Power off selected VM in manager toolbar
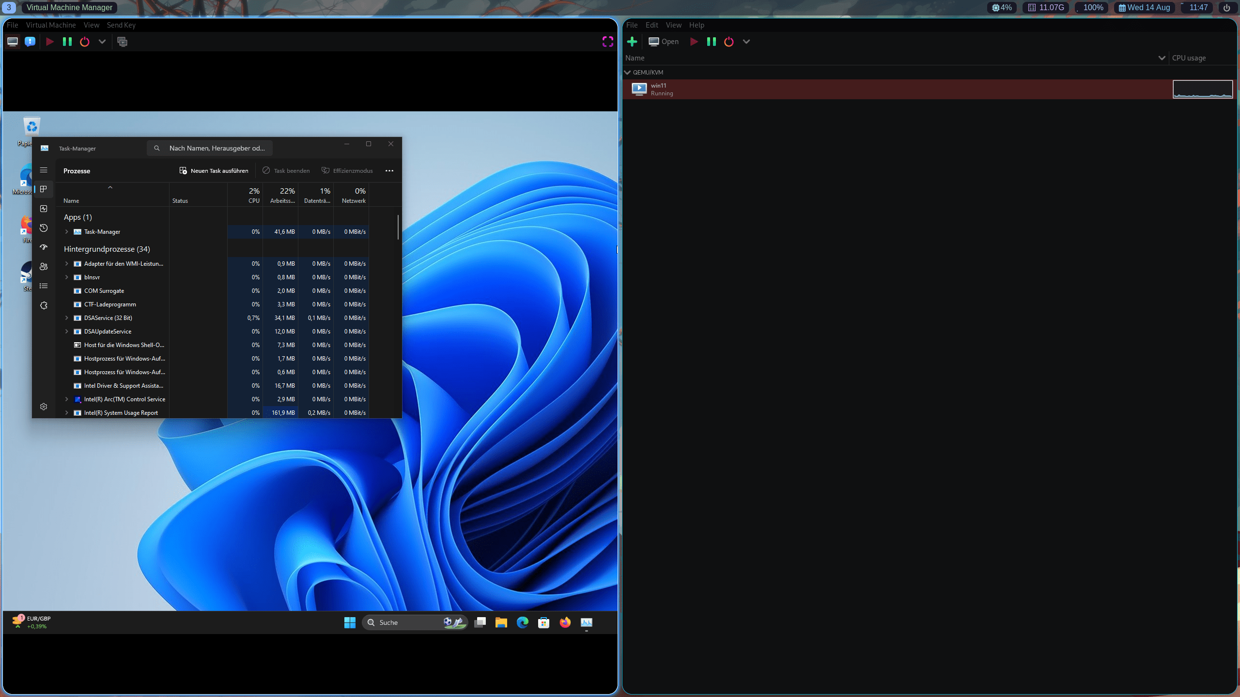The width and height of the screenshot is (1240, 697). (x=729, y=42)
